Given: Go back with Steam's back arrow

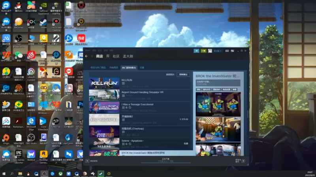Looking at the screenshot, I should (x=87, y=56).
